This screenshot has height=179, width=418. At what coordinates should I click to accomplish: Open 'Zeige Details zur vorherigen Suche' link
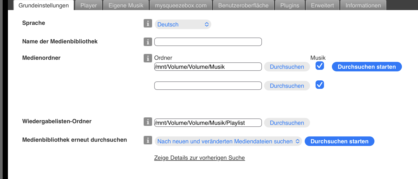pos(199,158)
